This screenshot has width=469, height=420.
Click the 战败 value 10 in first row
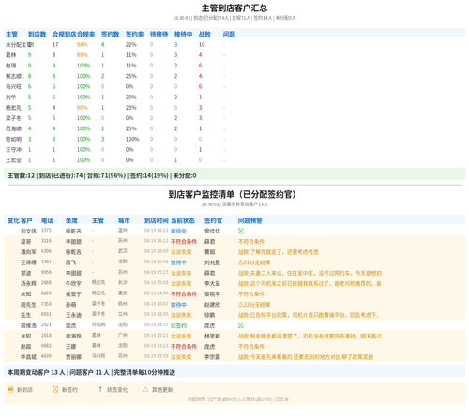click(x=202, y=45)
